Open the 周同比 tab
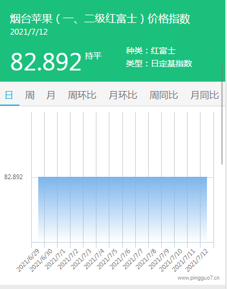The height and width of the screenshot is (289, 227). [x=163, y=95]
